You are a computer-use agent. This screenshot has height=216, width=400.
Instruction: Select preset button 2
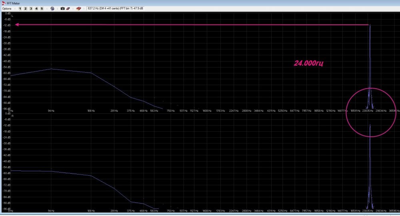click(26, 8)
